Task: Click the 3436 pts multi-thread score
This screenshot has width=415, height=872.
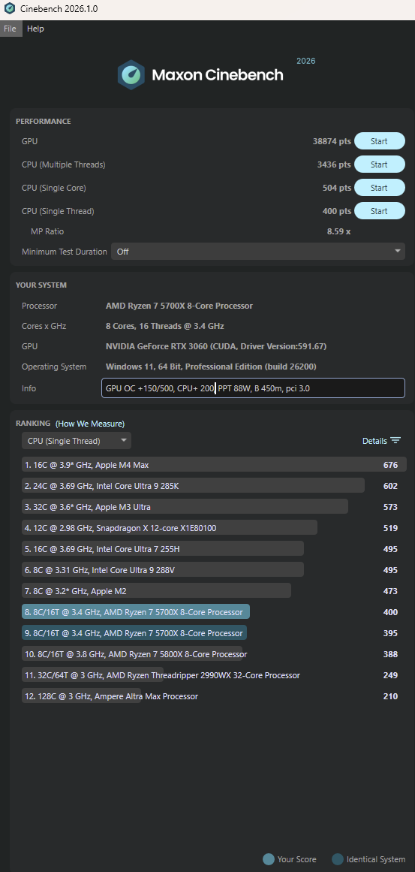Action: pyautogui.click(x=334, y=164)
